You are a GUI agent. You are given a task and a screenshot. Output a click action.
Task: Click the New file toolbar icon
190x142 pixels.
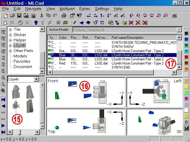(5, 16)
